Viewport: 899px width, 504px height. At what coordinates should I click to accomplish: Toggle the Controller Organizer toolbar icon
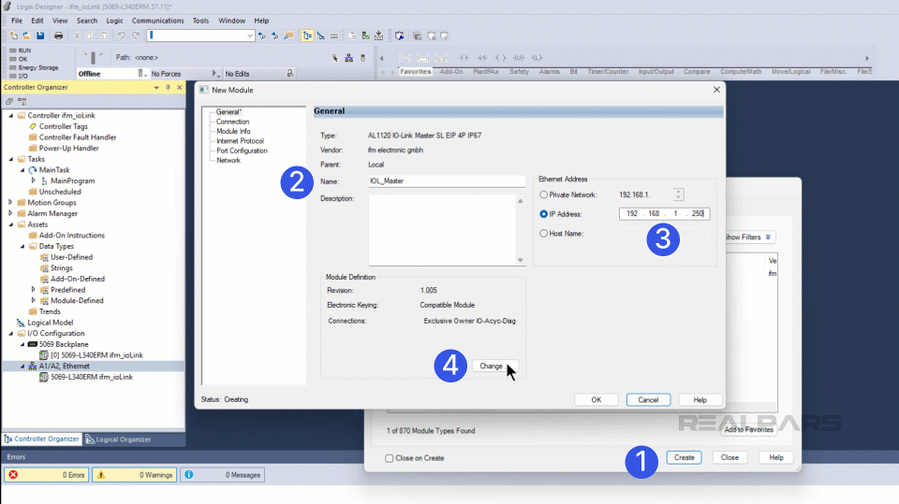tap(307, 36)
